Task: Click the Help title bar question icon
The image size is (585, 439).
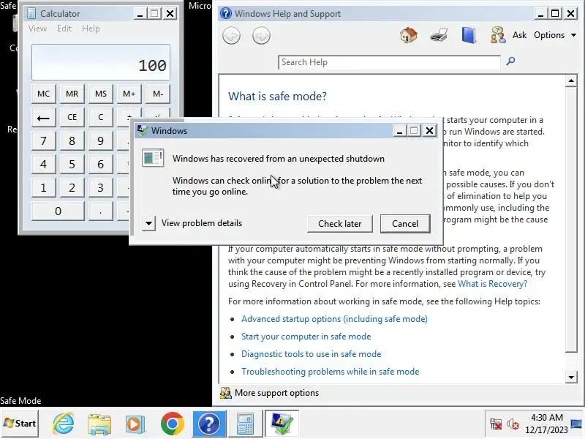Action: [x=225, y=13]
